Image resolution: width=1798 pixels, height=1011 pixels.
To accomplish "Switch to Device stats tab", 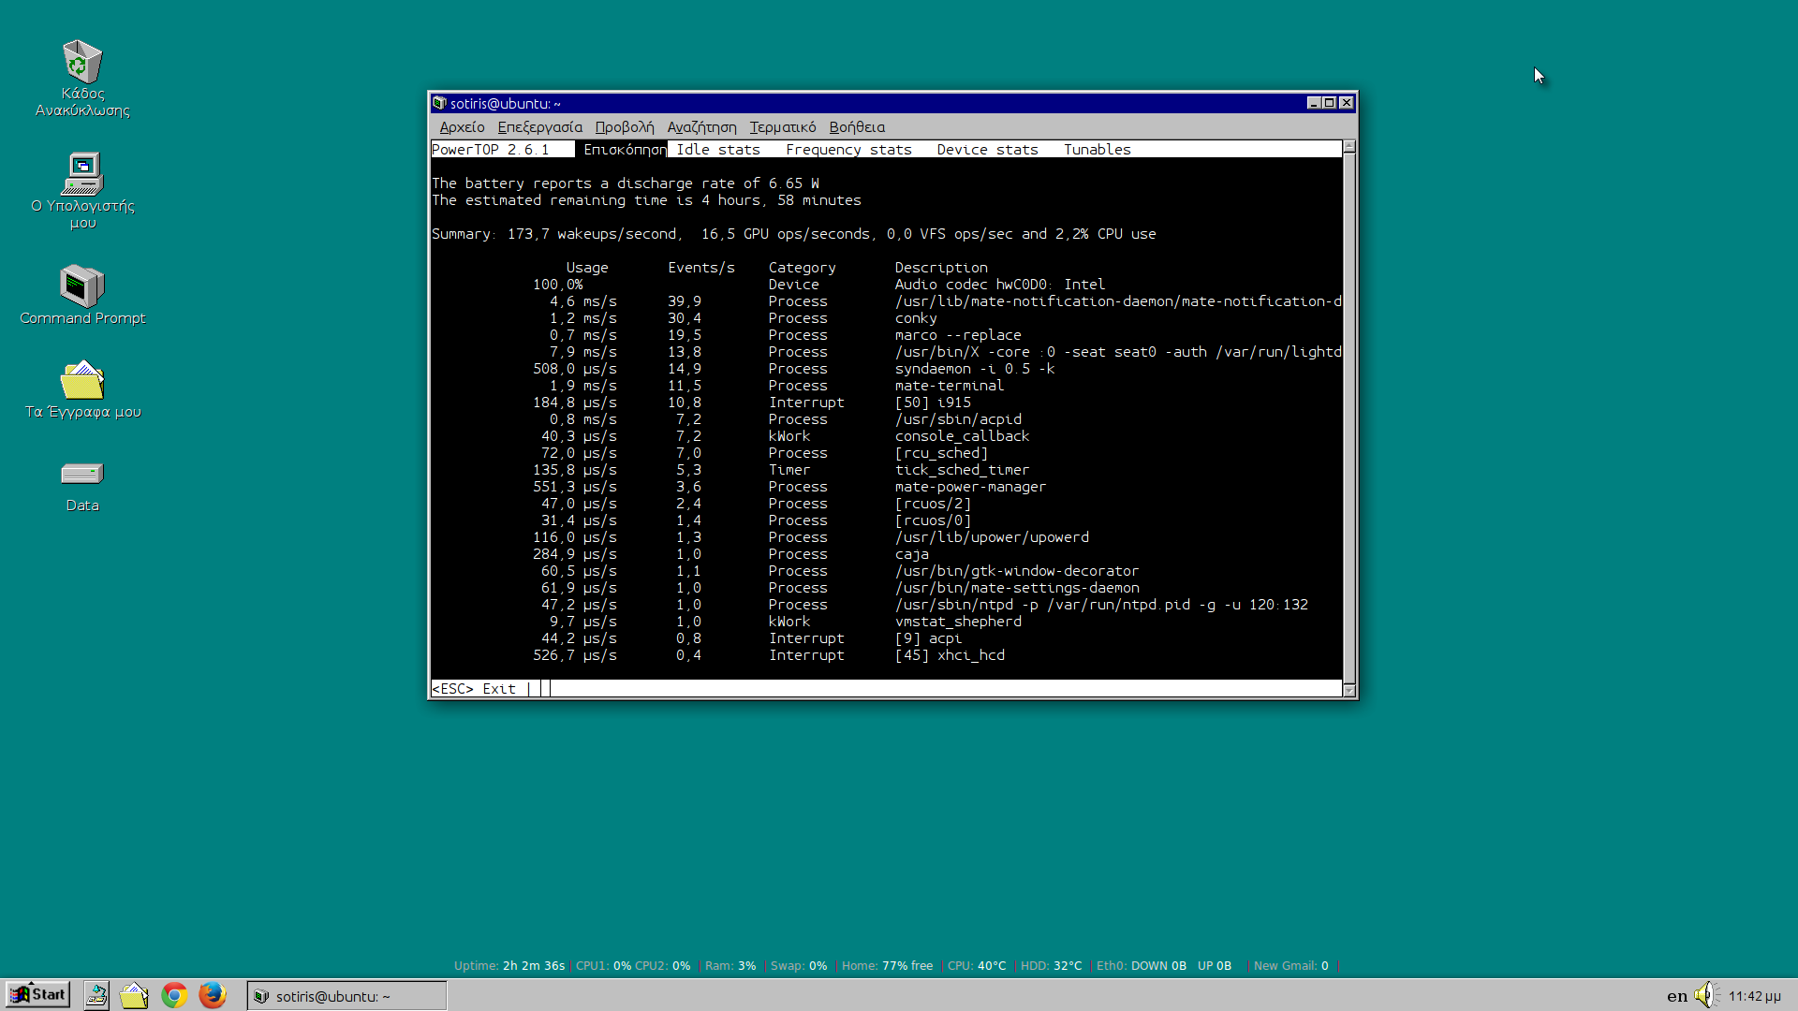I will click(987, 150).
